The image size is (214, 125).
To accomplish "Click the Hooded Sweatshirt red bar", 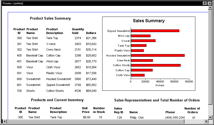I will 158,55.
